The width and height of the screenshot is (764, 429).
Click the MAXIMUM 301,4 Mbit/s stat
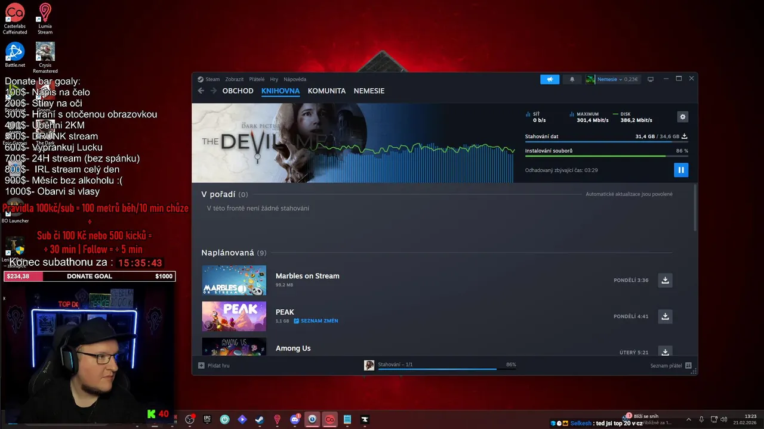point(589,117)
